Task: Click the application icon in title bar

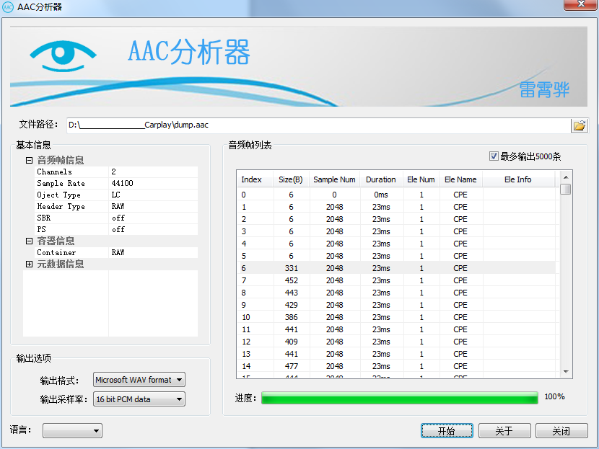Action: pos(8,6)
